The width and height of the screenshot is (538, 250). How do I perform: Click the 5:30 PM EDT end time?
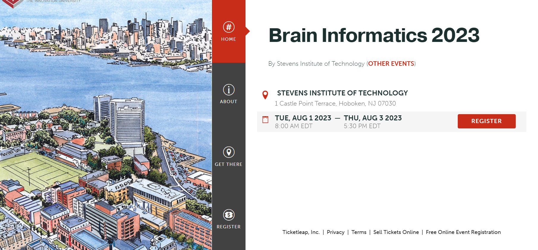coord(362,126)
